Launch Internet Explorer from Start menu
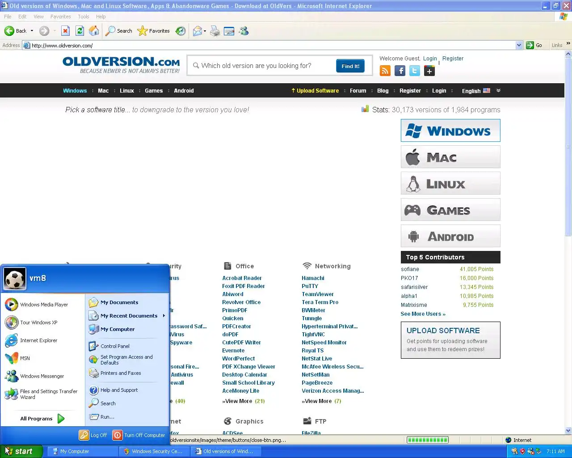Screen dimensions: 572x458 pyautogui.click(x=42, y=340)
